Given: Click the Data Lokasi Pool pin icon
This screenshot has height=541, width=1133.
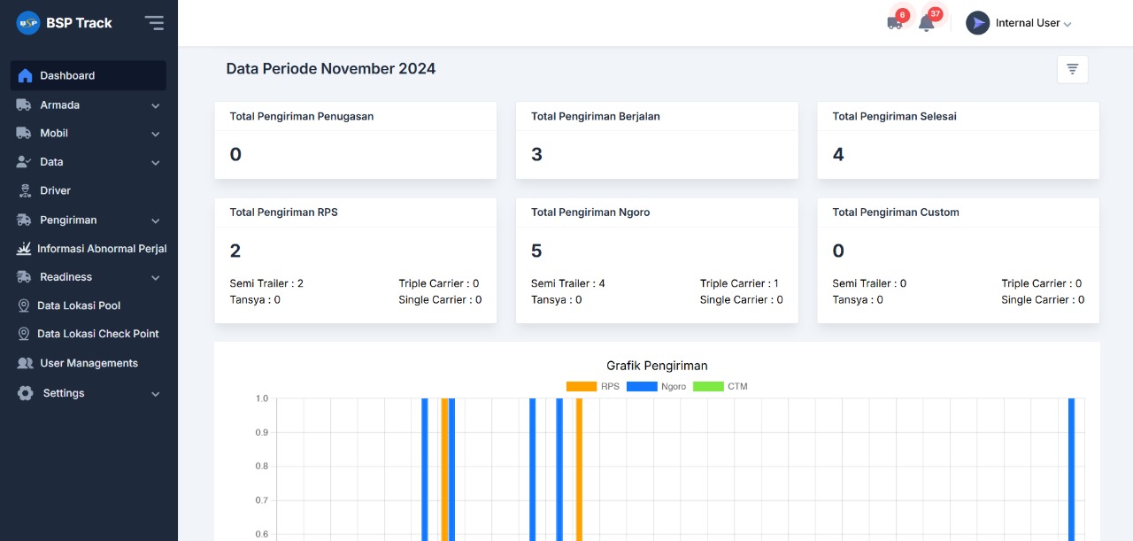Looking at the screenshot, I should pos(24,305).
